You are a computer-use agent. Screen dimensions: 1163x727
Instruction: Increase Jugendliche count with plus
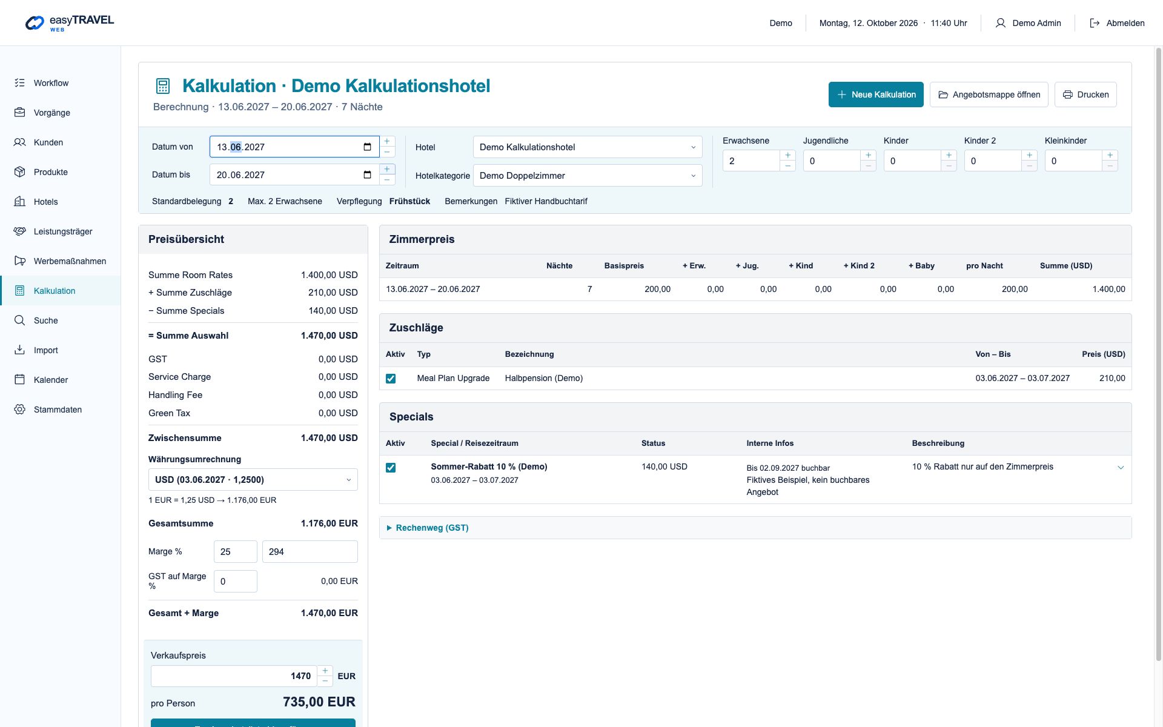click(868, 155)
